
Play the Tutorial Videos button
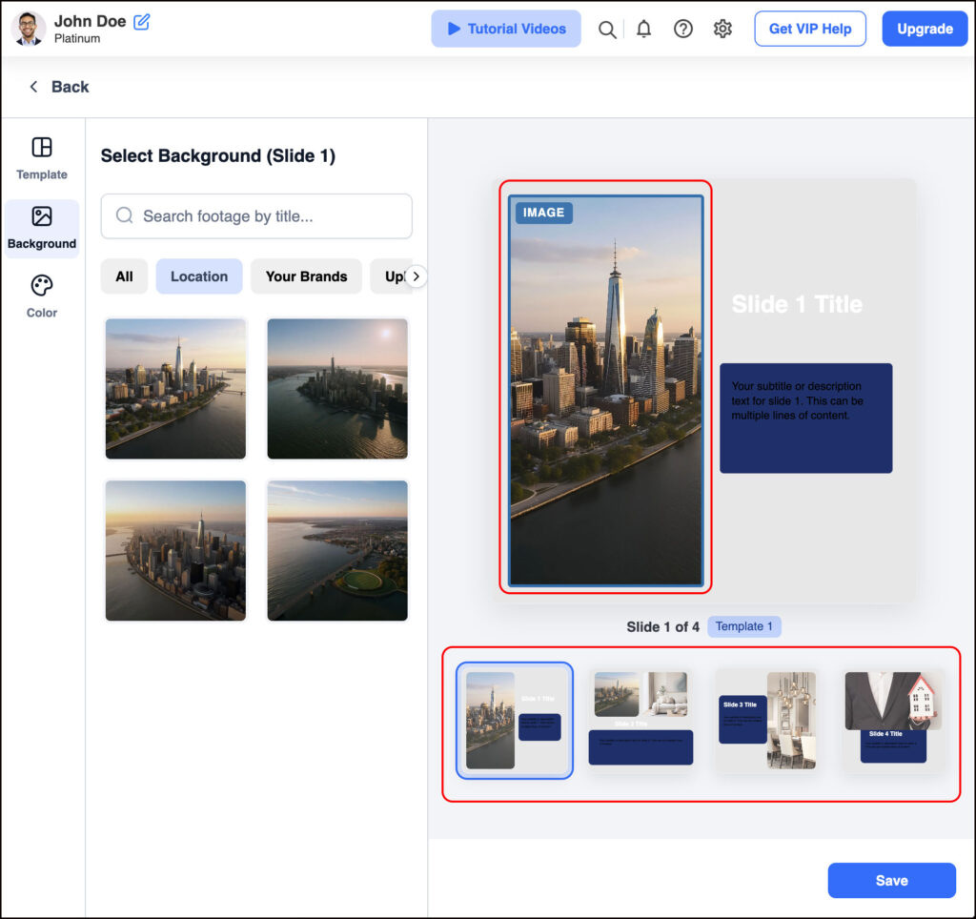(506, 29)
